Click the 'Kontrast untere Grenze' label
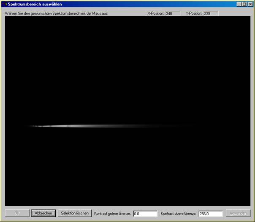The height and width of the screenshot is (222, 255). point(112,214)
